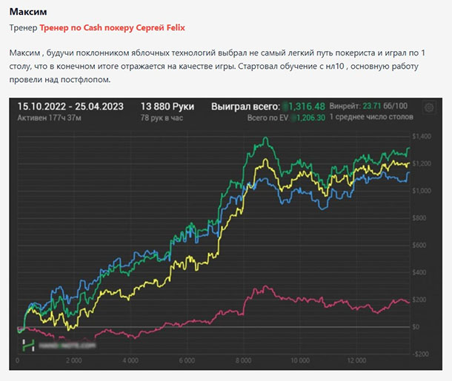Click the среднее число столов text
Viewport: 452px width, 381px height.
370,118
